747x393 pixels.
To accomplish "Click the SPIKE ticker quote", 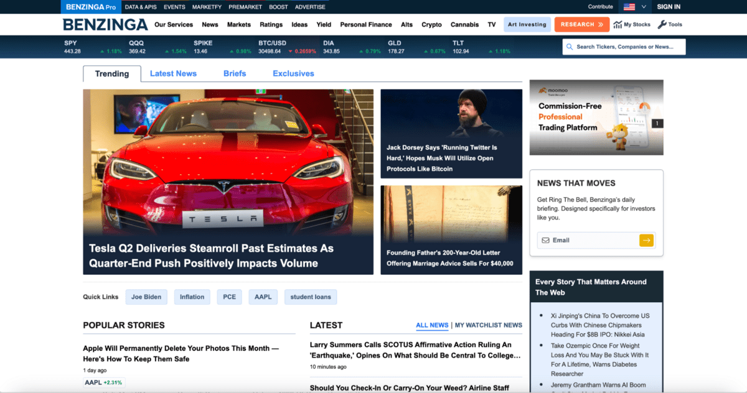I will point(222,47).
